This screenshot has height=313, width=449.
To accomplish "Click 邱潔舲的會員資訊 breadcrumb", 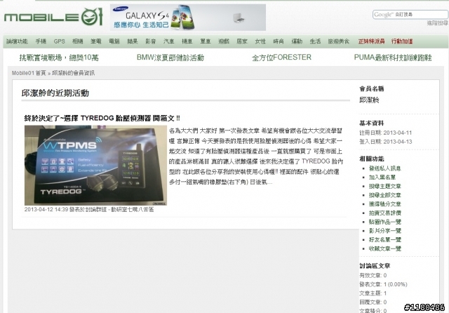I will coord(73,73).
